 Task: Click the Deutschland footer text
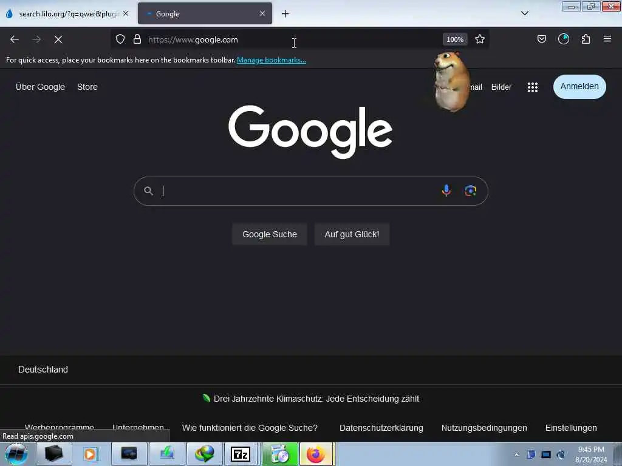pos(43,370)
